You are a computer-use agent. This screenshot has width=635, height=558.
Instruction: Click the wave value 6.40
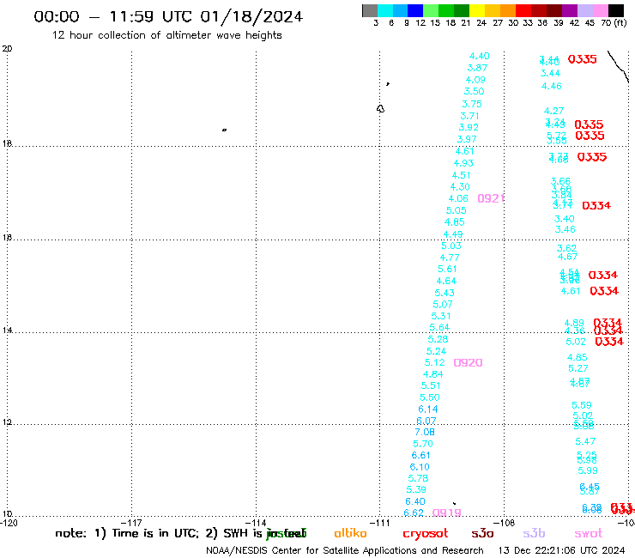click(415, 501)
